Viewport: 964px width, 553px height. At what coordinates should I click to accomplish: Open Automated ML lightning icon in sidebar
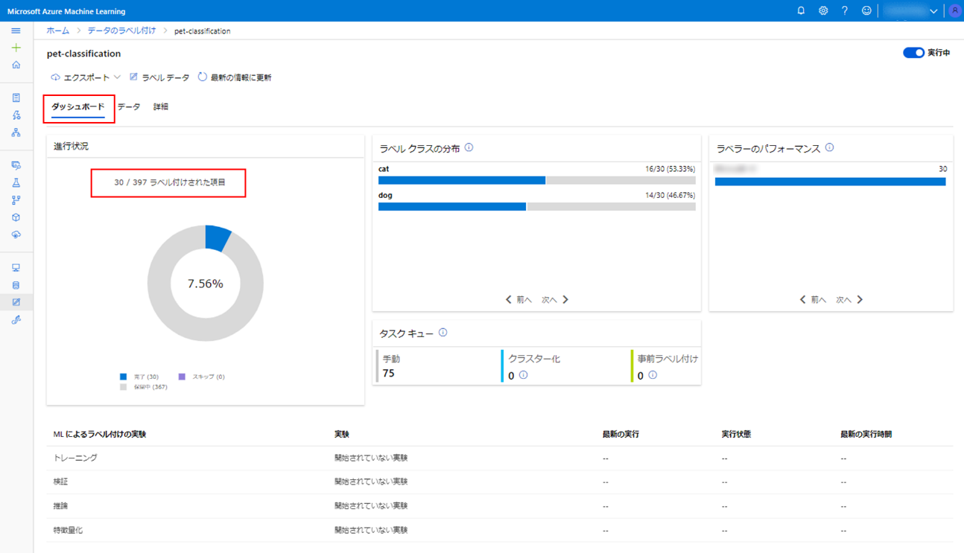[x=16, y=115]
